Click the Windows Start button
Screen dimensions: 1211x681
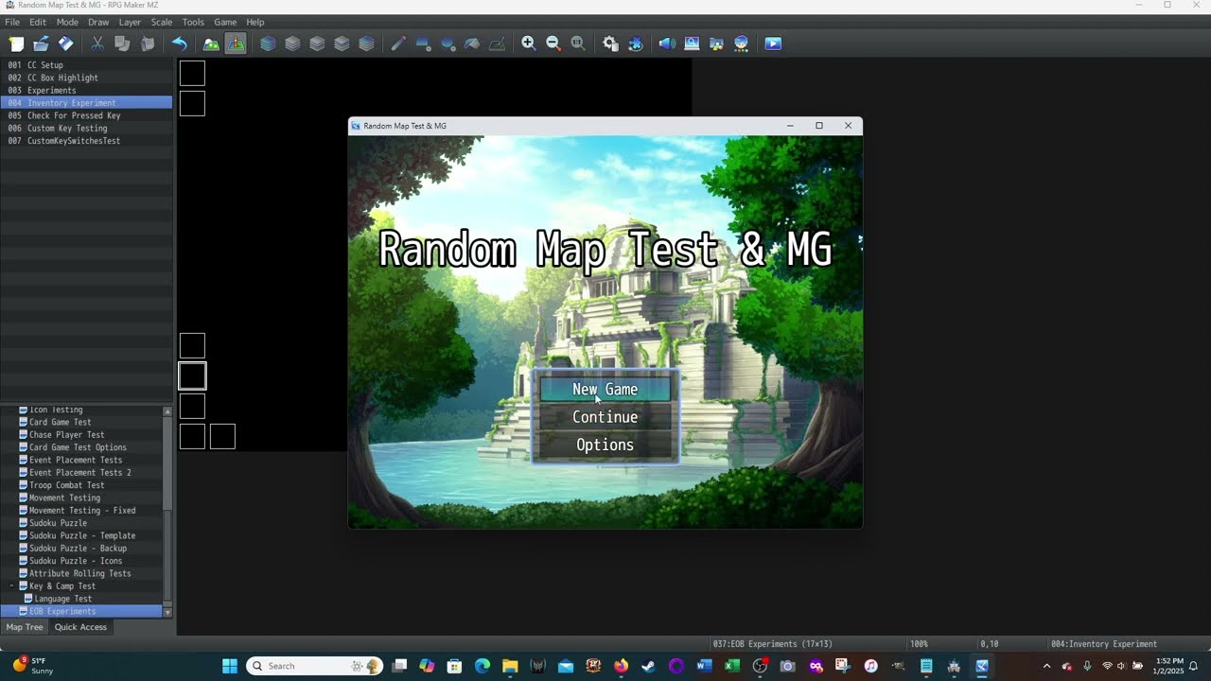230,666
